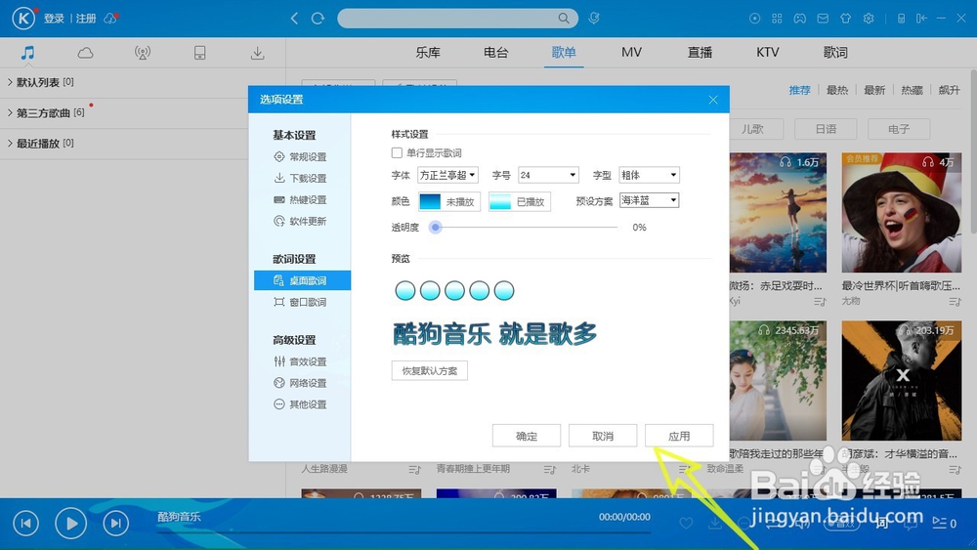Image resolution: width=977 pixels, height=550 pixels.
Task: Start playback with play button
Action: [71, 524]
